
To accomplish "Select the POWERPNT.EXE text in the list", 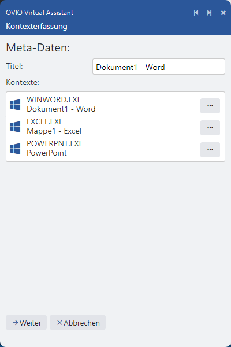I will [55, 143].
